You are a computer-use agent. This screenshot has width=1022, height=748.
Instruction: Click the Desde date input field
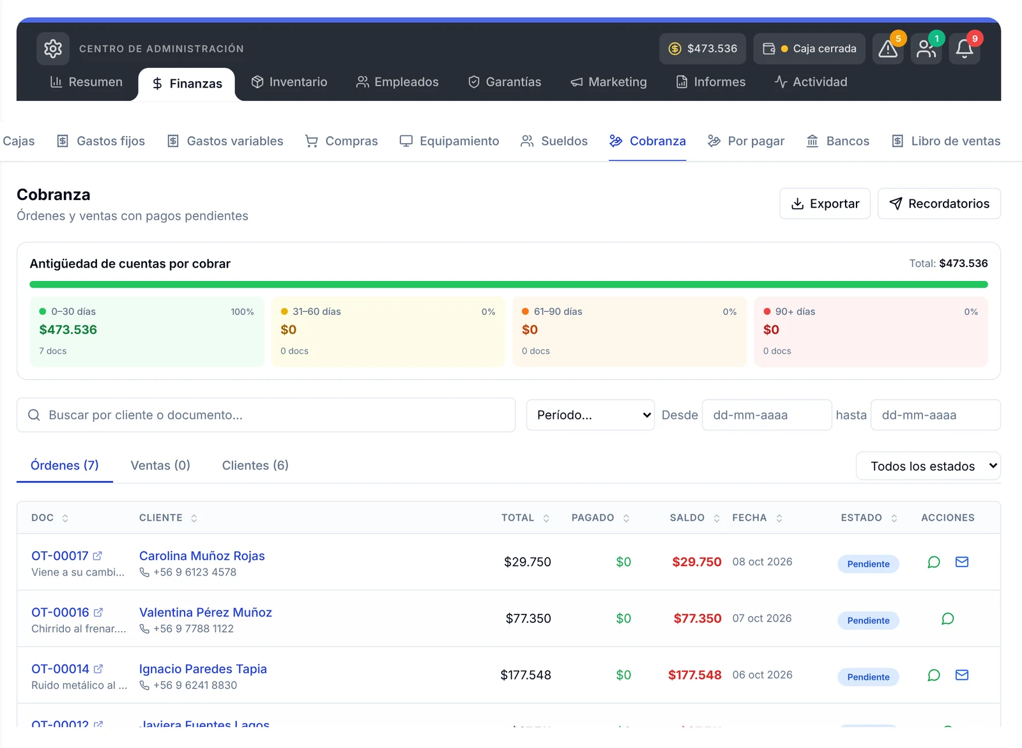tap(766, 415)
